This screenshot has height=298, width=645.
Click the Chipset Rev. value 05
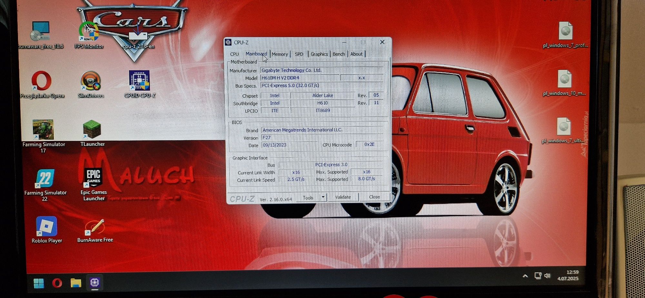(376, 95)
